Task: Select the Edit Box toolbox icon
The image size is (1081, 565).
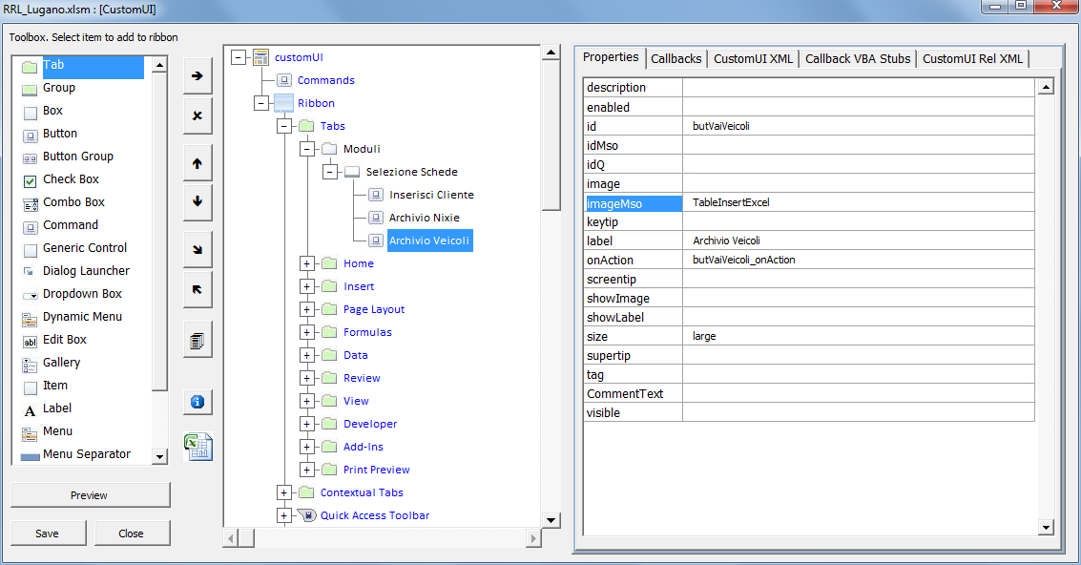Action: pos(30,343)
